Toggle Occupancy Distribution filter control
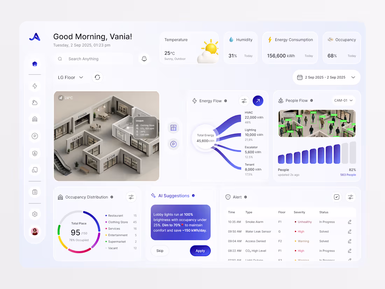This screenshot has height=289, width=385. [131, 197]
